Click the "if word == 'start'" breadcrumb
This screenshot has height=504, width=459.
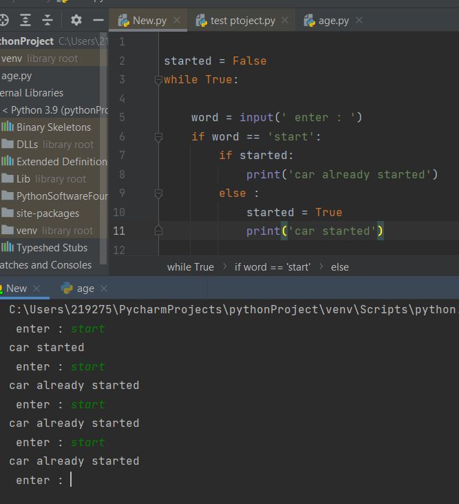[273, 266]
